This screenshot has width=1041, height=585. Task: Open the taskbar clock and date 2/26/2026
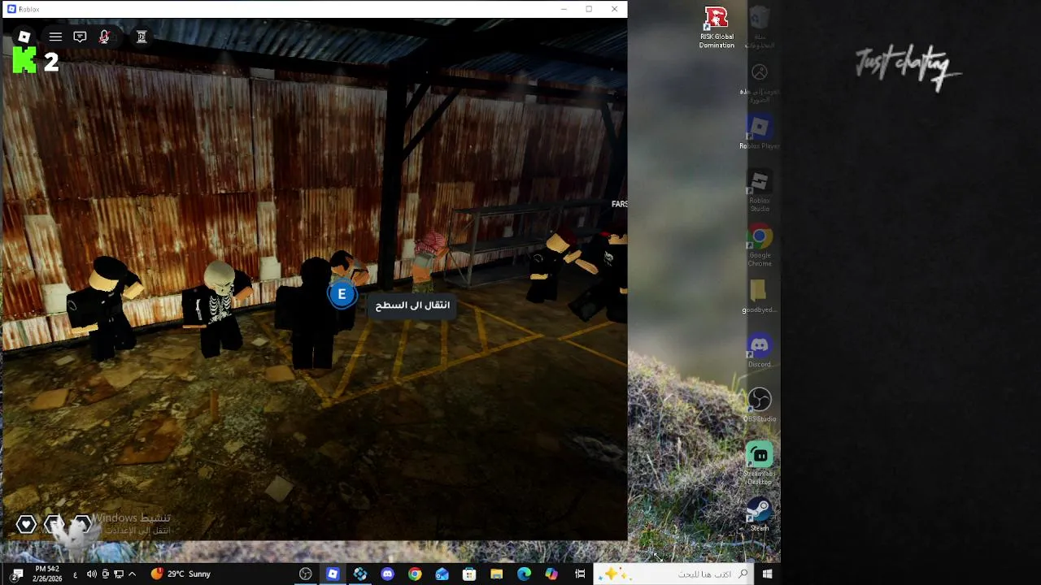[48, 574]
